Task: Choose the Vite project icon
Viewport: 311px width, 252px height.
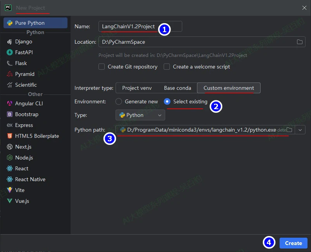Action: (10, 190)
